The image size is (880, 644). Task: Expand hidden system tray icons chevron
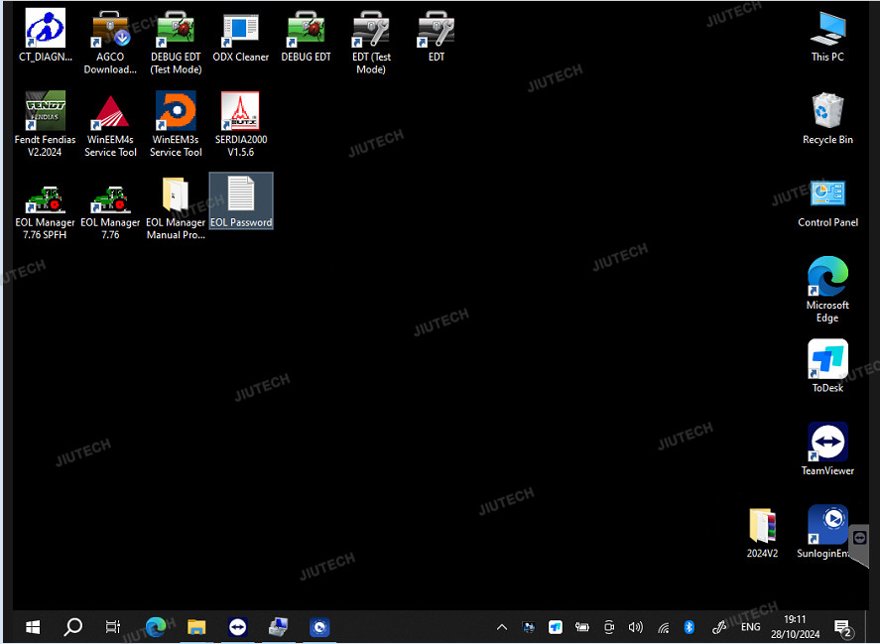(501, 627)
